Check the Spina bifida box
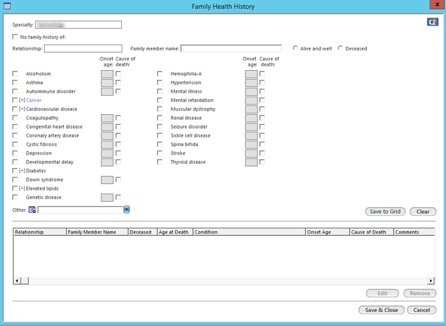446x326 pixels. coord(160,144)
